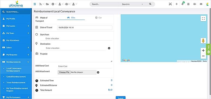211x99 pixels.
Task: Click the Reimbursement Local Conveyance heading
Action: tap(54, 12)
